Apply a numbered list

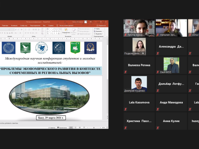(x=30, y=29)
